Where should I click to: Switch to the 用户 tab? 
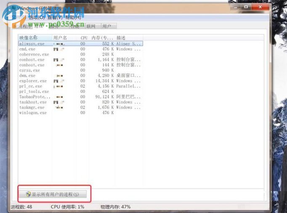click(x=109, y=26)
